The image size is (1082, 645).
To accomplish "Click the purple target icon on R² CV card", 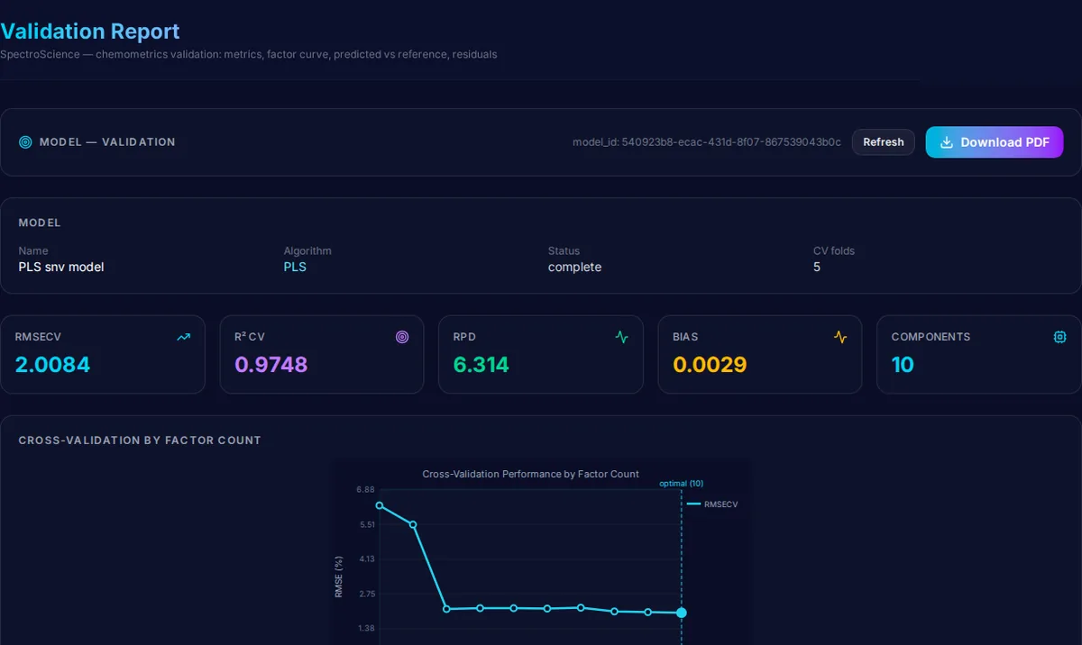I will coord(402,337).
